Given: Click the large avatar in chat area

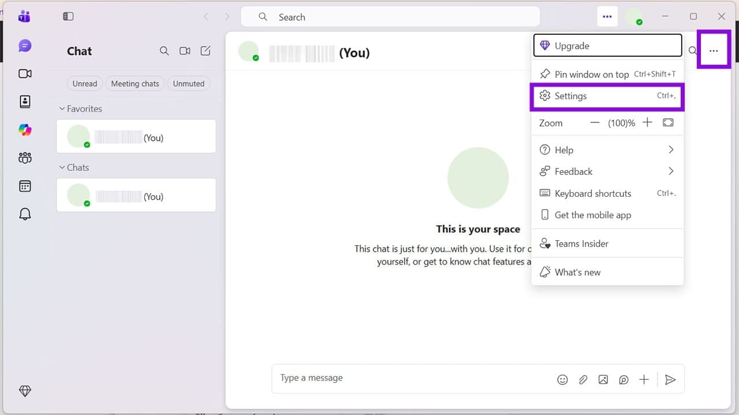Looking at the screenshot, I should pos(478,178).
